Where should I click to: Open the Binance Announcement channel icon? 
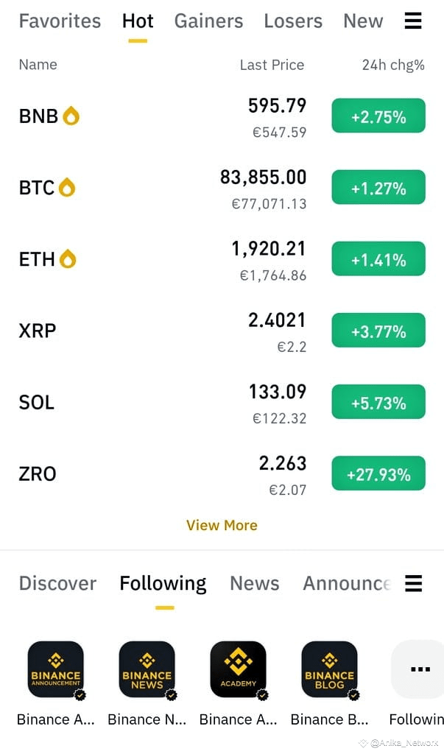(x=55, y=669)
